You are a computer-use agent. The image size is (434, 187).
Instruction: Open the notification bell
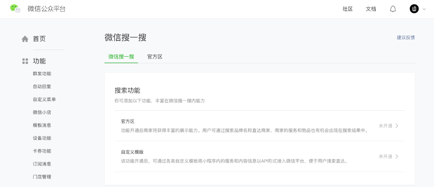tap(393, 9)
